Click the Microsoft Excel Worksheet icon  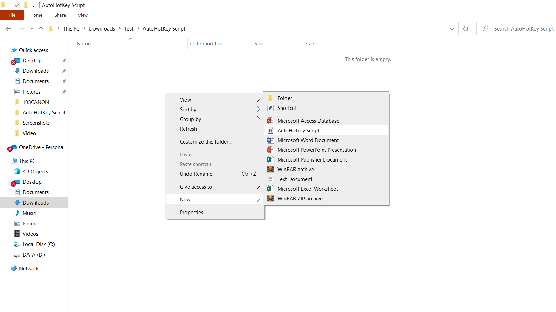[x=271, y=189]
